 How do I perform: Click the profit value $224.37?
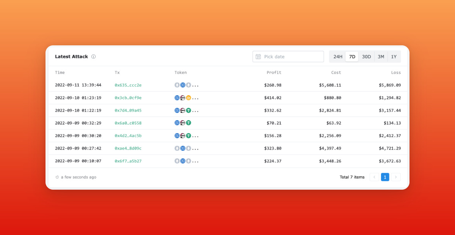tap(273, 161)
